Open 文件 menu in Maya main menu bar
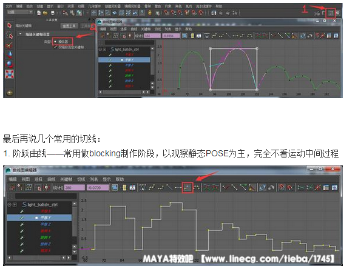This screenshot has height=269, width=355. point(8,6)
